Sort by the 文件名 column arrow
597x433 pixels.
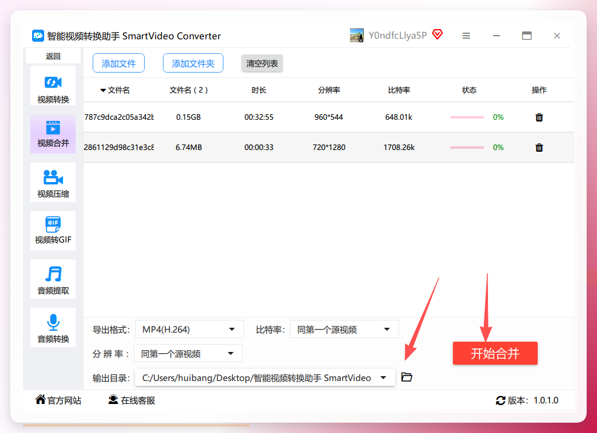click(x=103, y=91)
